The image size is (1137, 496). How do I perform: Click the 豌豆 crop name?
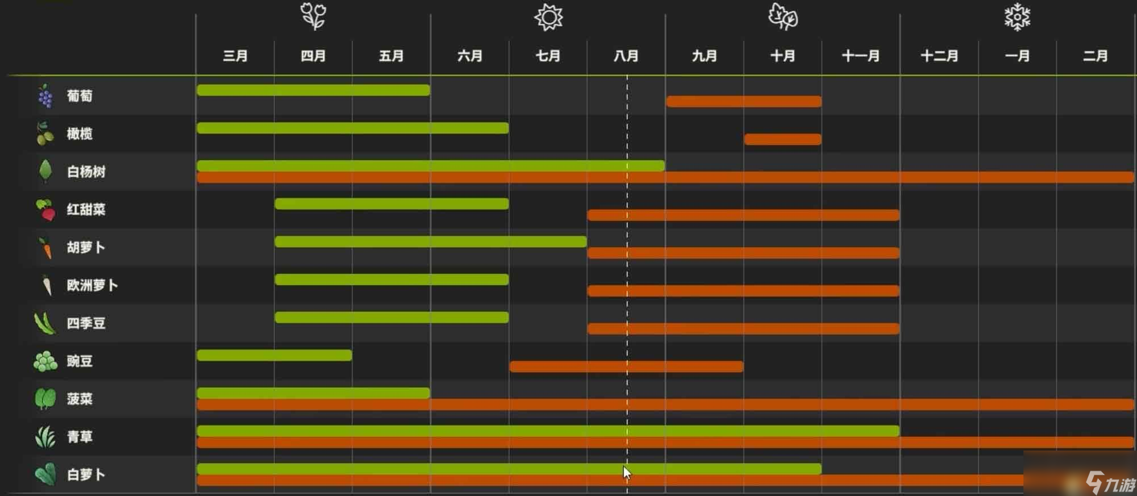[80, 361]
